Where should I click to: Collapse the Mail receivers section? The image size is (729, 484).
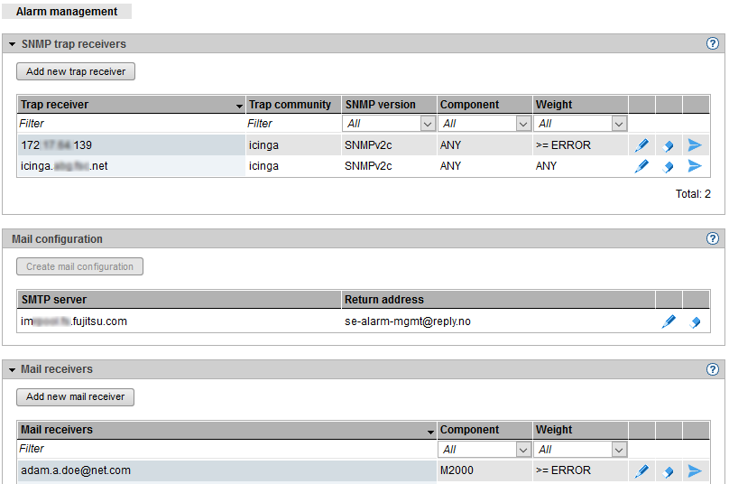tap(13, 369)
